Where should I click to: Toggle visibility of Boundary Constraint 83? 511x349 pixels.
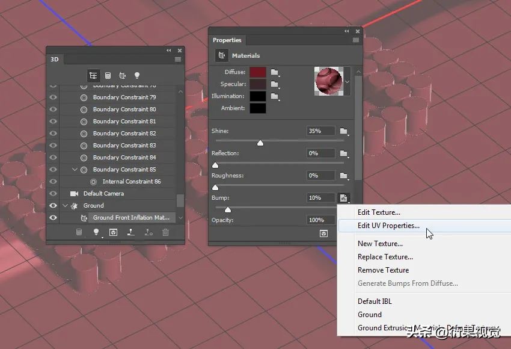(53, 146)
